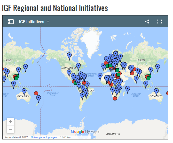Share the IGF Initiatives map
Image resolution: width=173 pixels, height=143 pixels.
(x=147, y=22)
